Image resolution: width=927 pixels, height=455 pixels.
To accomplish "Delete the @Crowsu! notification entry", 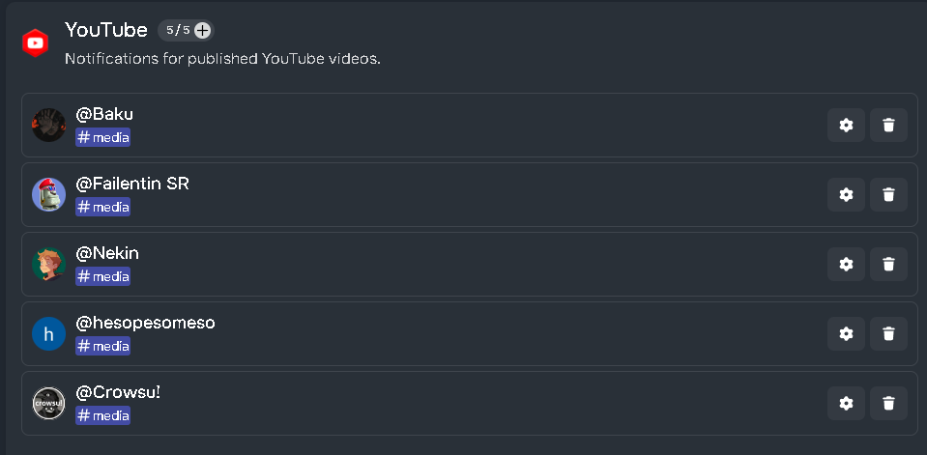I will click(888, 404).
